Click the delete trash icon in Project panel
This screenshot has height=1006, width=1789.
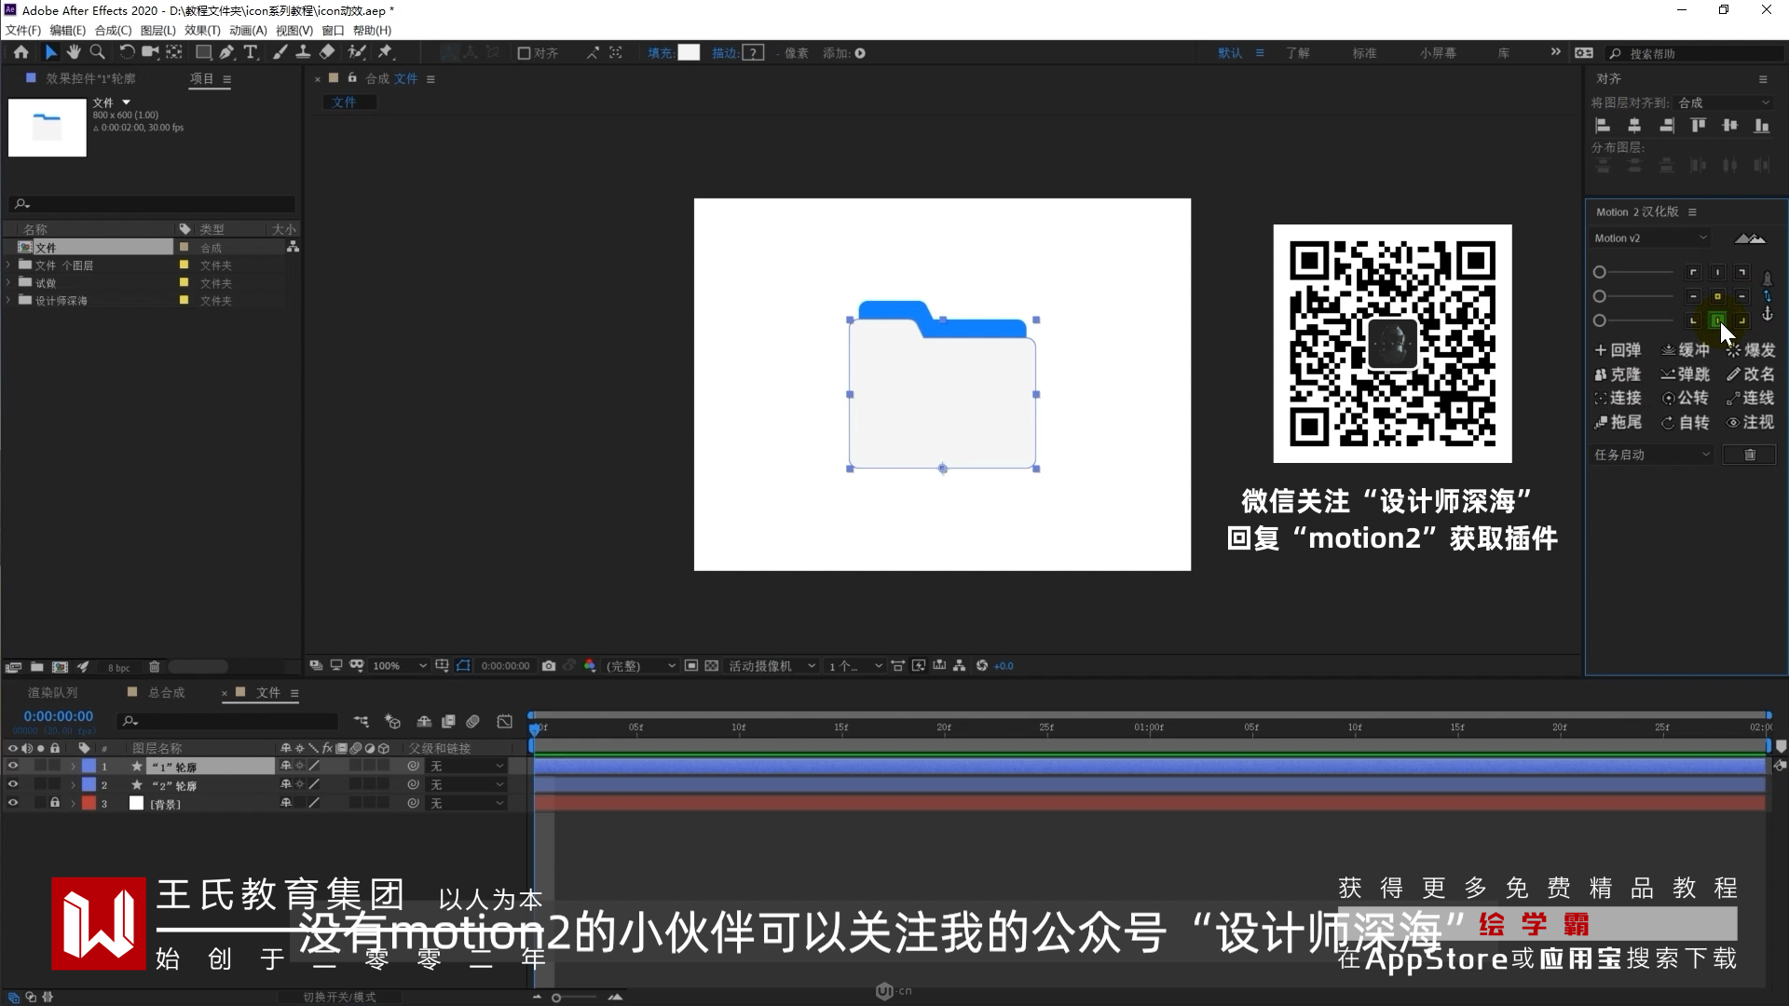pos(155,667)
